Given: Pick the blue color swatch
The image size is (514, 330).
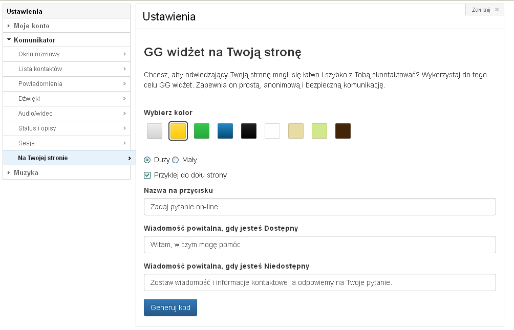Looking at the screenshot, I should [225, 131].
